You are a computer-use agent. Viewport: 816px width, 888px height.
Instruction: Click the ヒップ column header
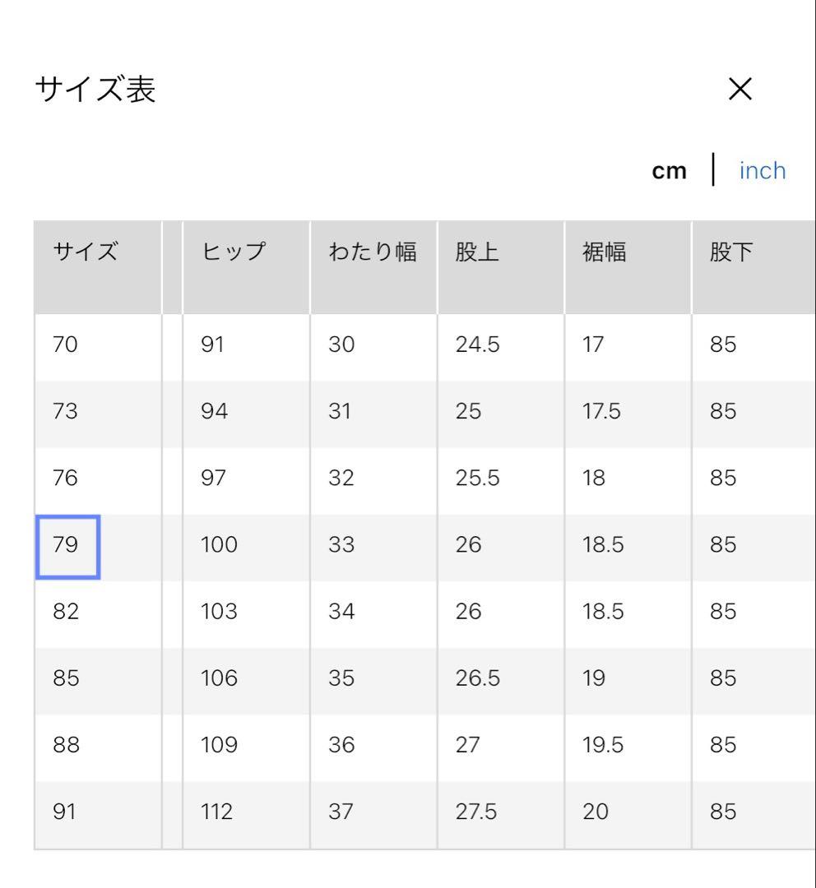(x=233, y=252)
